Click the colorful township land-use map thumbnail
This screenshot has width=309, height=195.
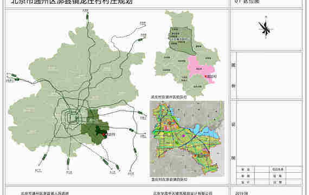click(x=187, y=139)
